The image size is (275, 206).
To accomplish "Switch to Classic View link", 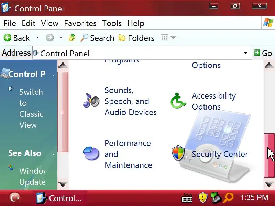I will pos(31,108).
